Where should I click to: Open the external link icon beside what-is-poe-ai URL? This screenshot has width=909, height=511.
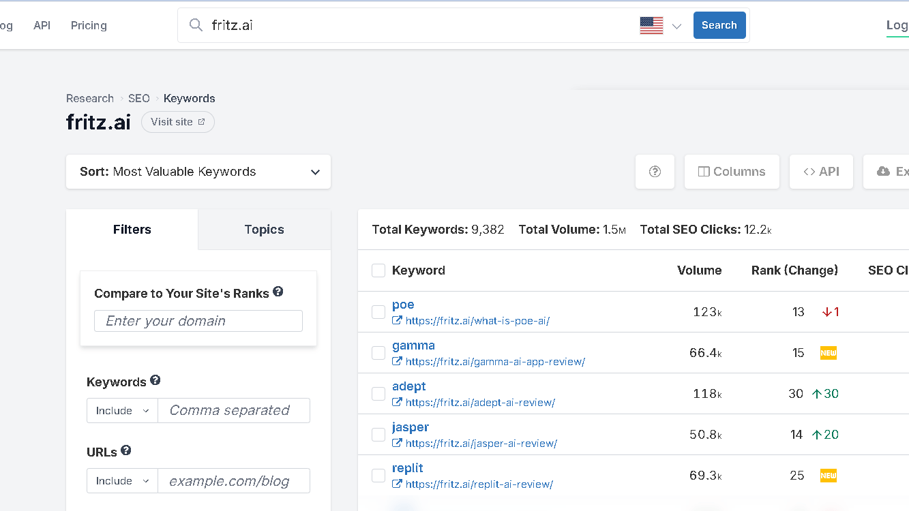point(397,320)
